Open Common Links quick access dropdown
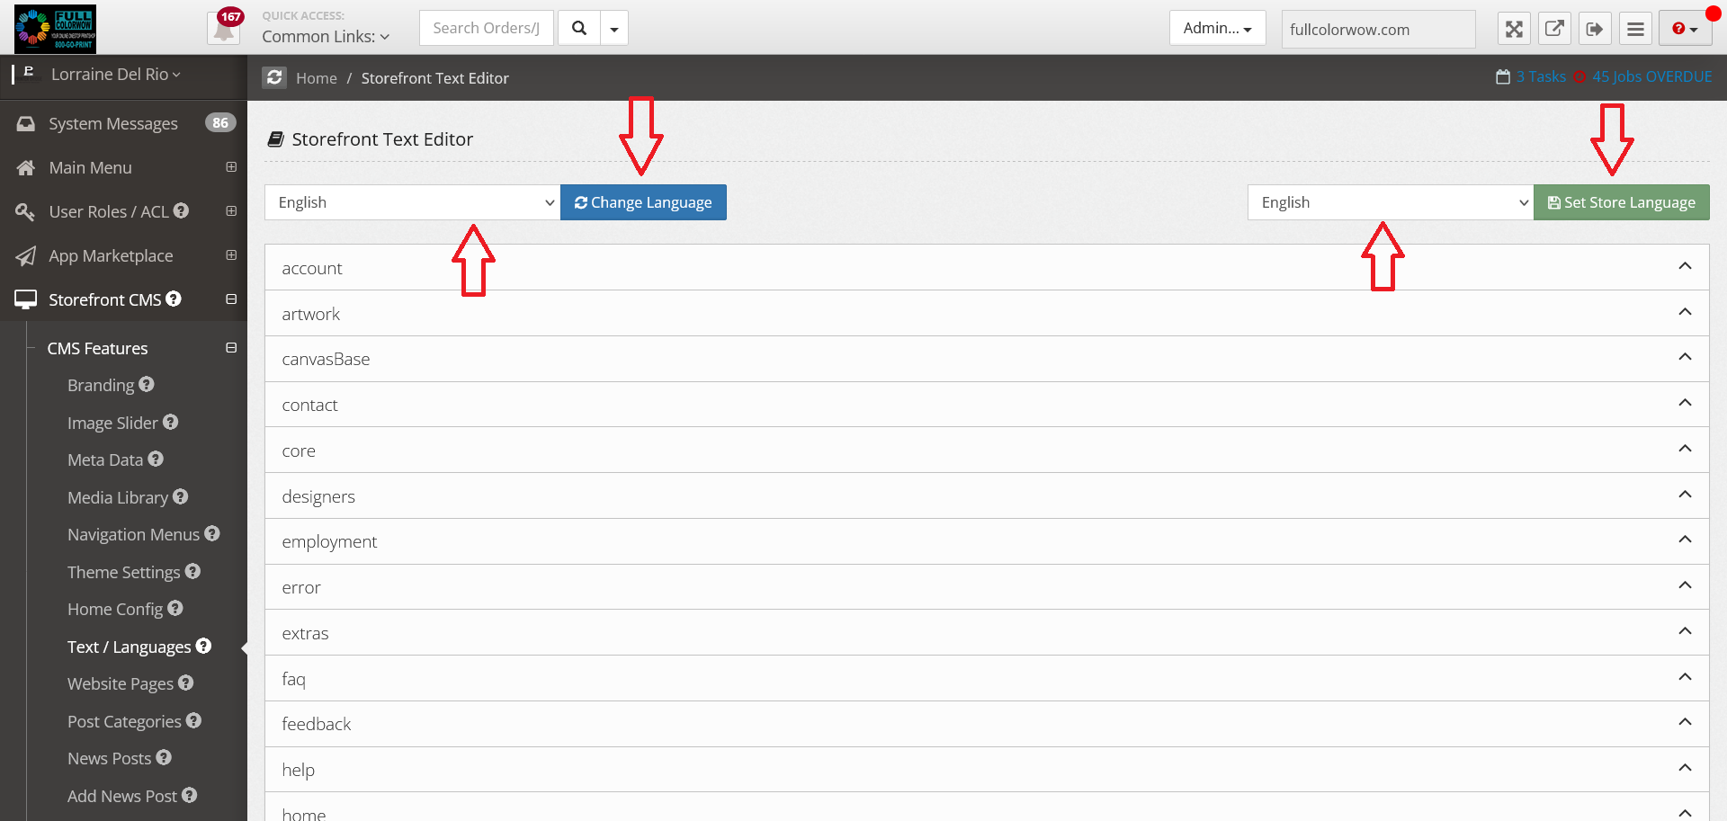 (x=326, y=37)
